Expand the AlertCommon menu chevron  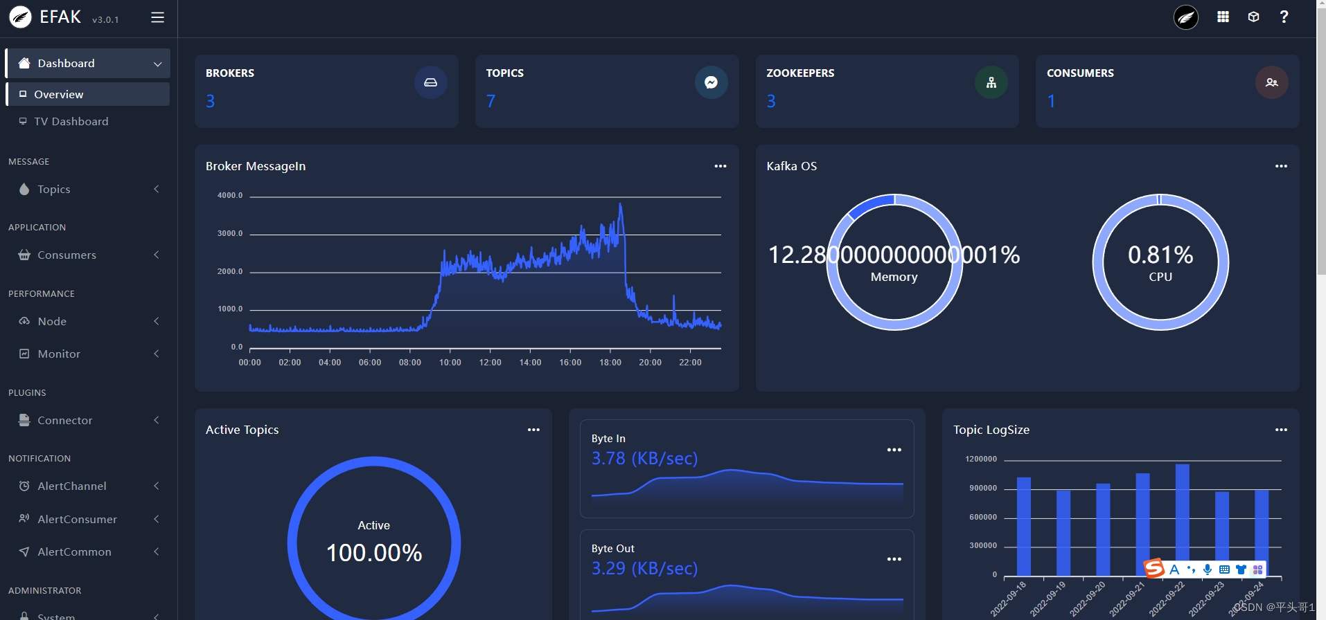point(157,551)
